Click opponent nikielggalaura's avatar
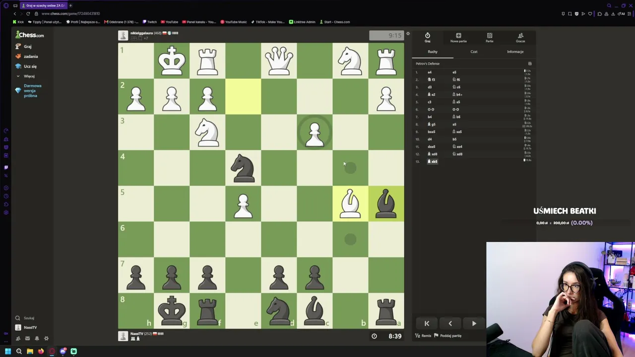The height and width of the screenshot is (357, 635). coord(123,35)
